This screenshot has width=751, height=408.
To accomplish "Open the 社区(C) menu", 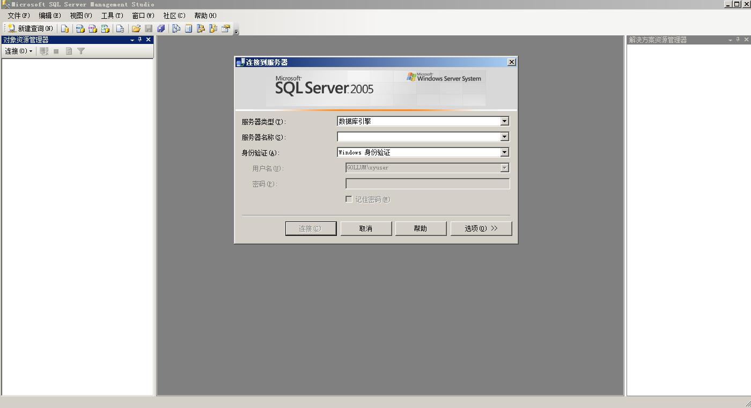I will pos(174,16).
